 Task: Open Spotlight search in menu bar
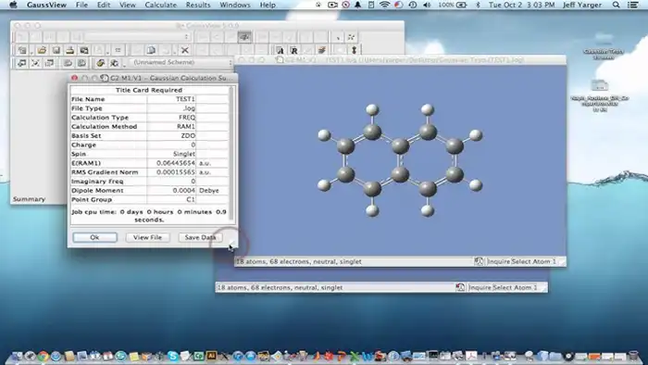click(x=616, y=5)
